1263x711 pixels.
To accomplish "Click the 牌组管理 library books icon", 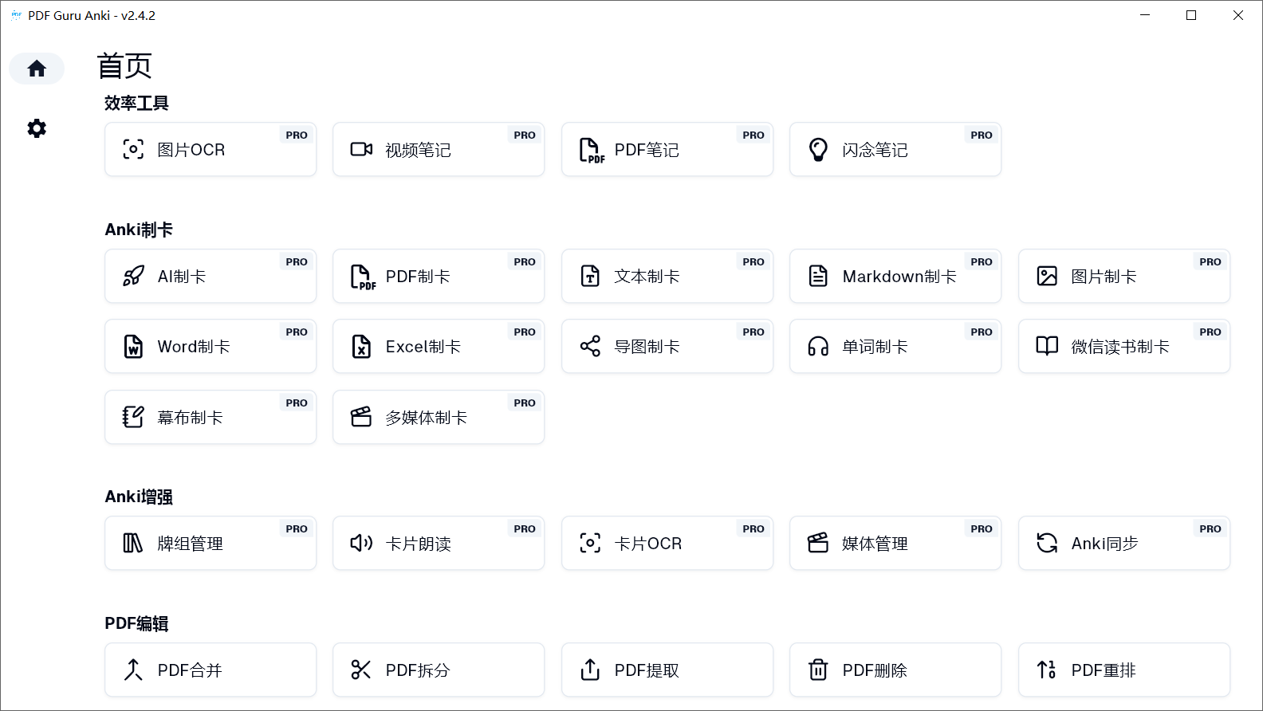I will [133, 543].
